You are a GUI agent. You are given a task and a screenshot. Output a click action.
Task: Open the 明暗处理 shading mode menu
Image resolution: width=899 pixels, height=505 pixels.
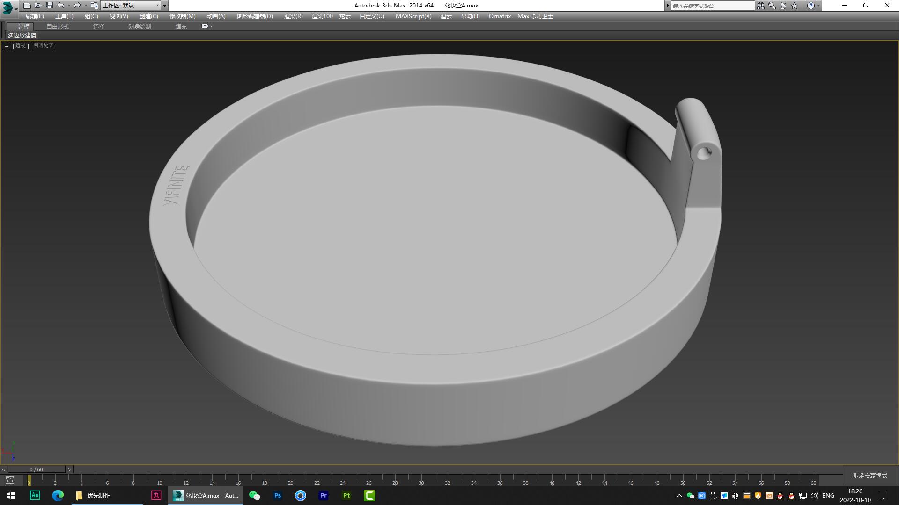click(44, 46)
